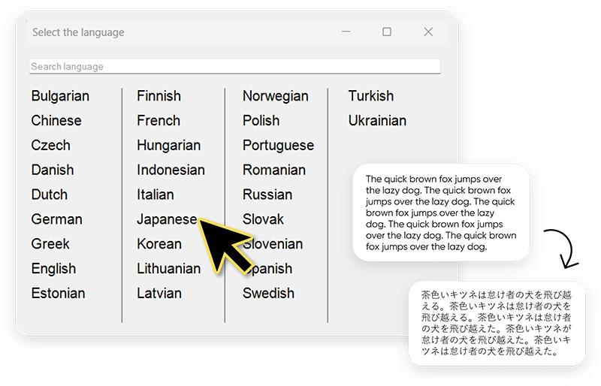Pick Indonesian in the second column

pyautogui.click(x=171, y=170)
